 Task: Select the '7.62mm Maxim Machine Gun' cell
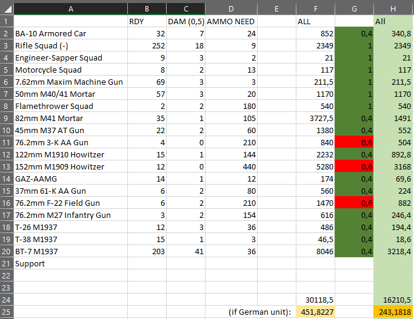(70, 82)
